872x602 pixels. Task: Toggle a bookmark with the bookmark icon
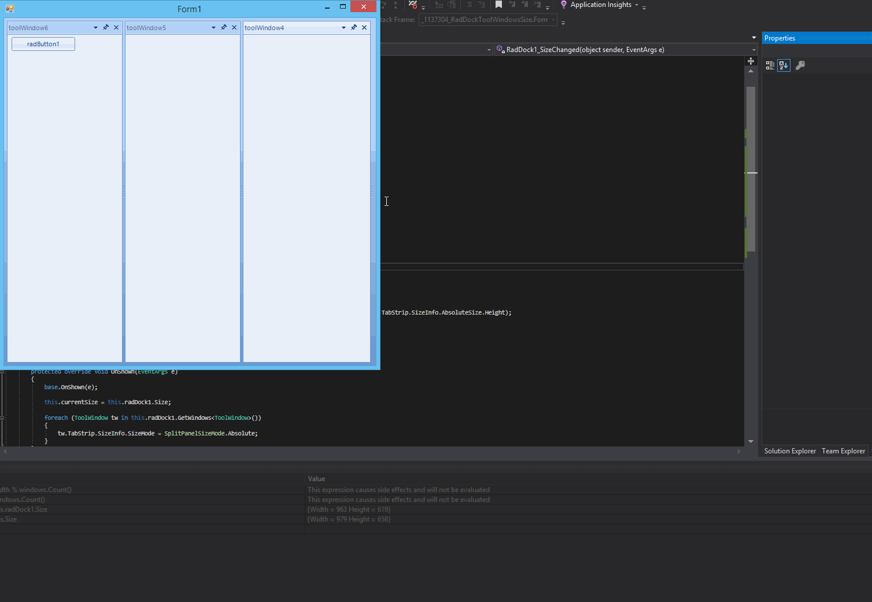coord(498,5)
